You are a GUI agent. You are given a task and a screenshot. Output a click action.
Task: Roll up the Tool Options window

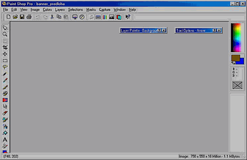[x=214, y=30]
